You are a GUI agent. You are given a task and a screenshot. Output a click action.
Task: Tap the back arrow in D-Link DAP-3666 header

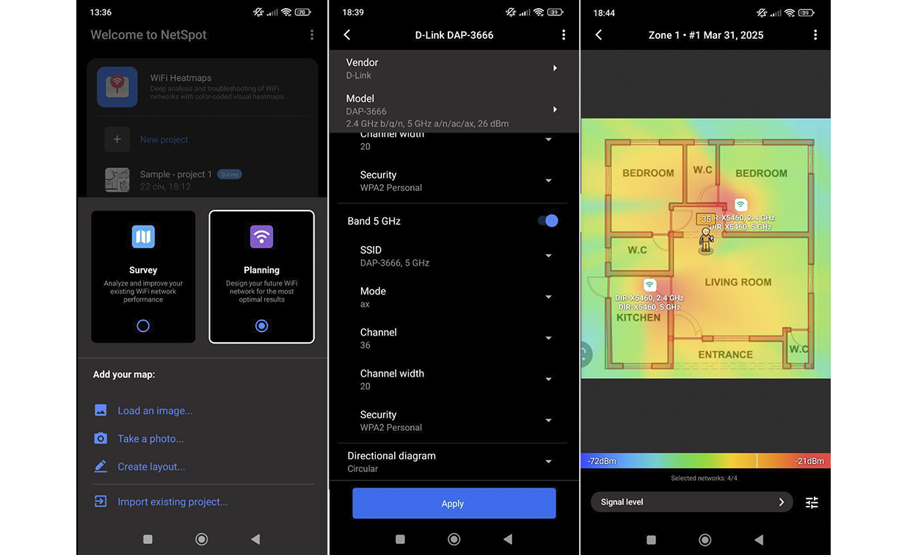[x=347, y=35]
